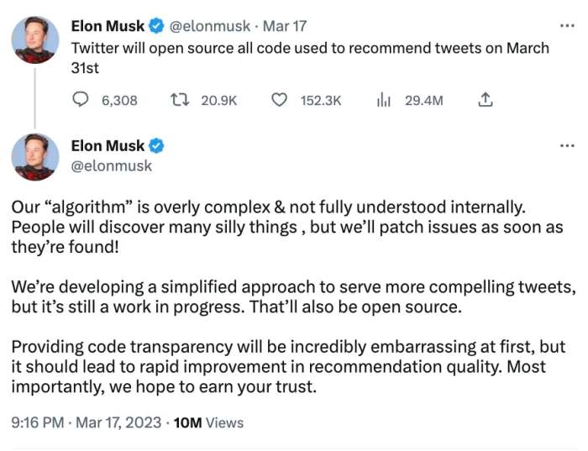
Task: Click the reply speech bubble icon
Action: pyautogui.click(x=81, y=100)
